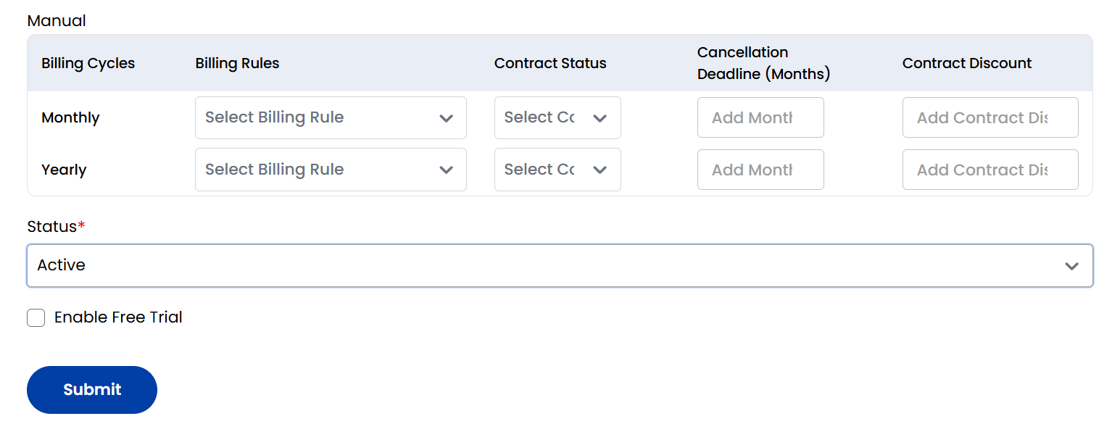Click the "Yearly" billing cycle row label
Image resolution: width=1120 pixels, height=424 pixels.
[64, 170]
